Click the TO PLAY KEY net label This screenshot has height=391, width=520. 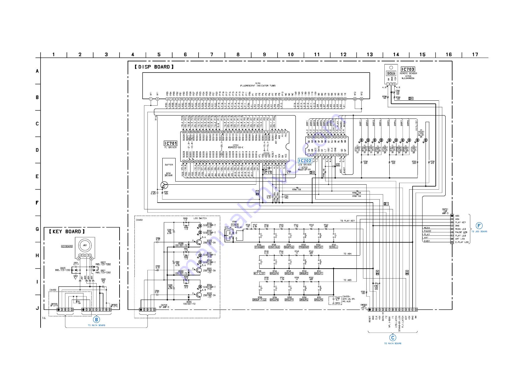pyautogui.click(x=347, y=221)
